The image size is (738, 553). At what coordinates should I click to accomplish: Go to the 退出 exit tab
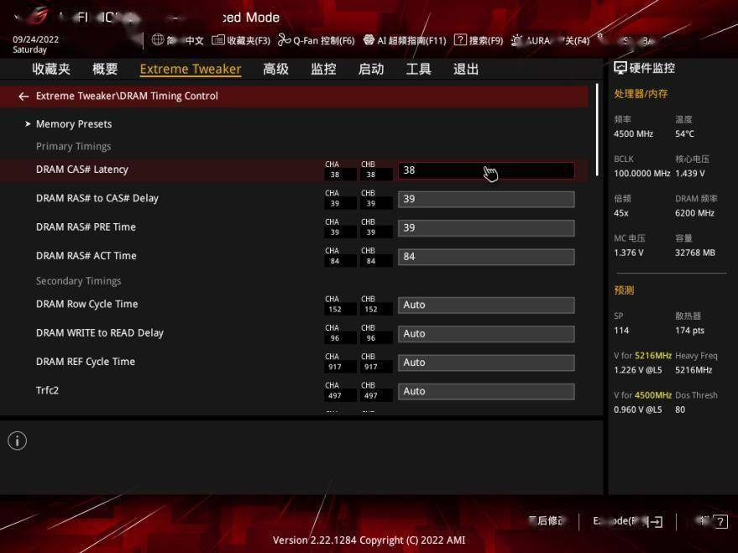tap(466, 69)
